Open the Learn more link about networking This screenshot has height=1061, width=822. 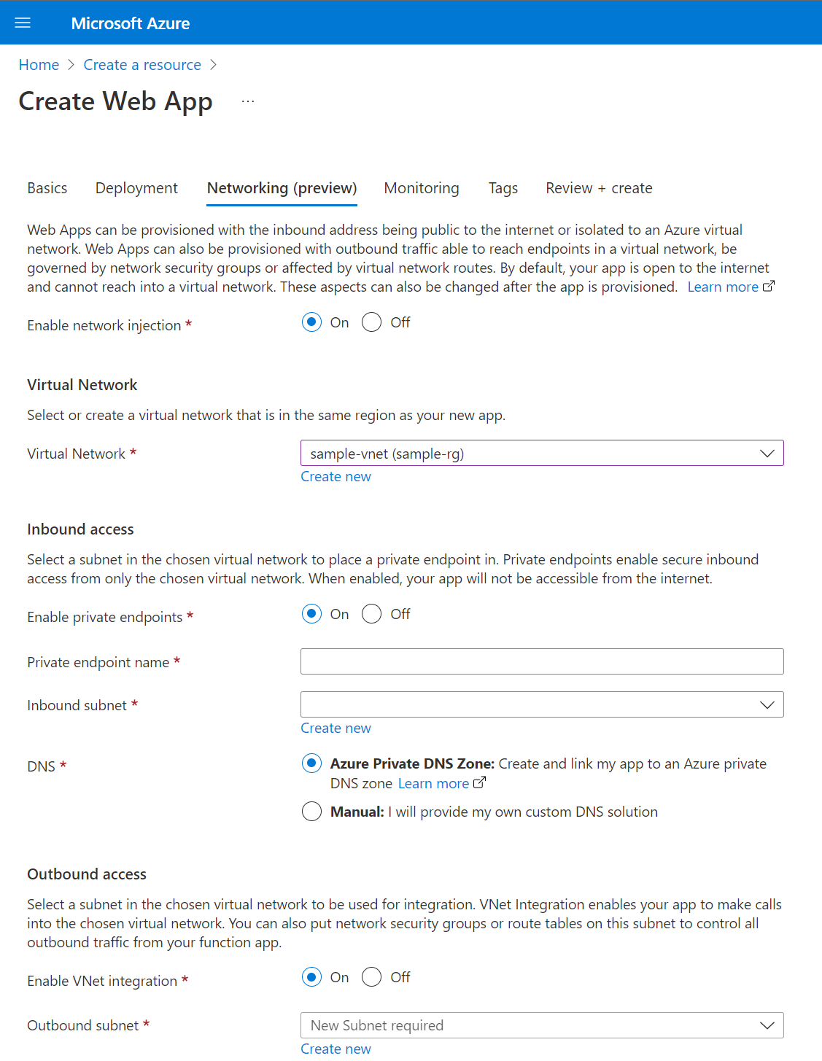(723, 286)
